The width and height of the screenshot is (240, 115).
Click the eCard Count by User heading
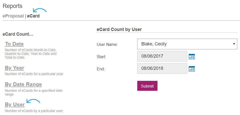click(119, 29)
